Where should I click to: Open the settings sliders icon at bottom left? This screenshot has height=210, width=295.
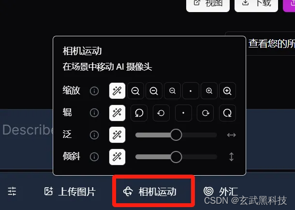point(12,192)
